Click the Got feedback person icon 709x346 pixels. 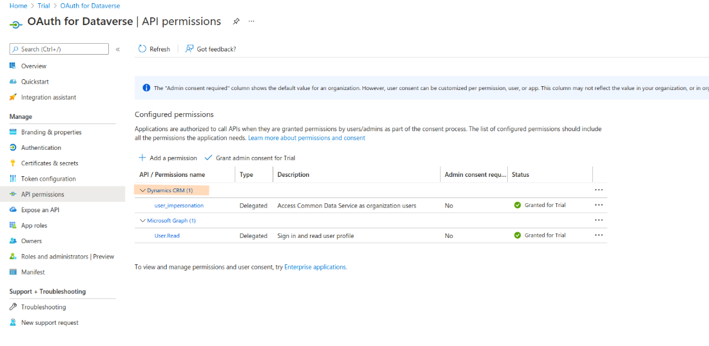tap(189, 49)
